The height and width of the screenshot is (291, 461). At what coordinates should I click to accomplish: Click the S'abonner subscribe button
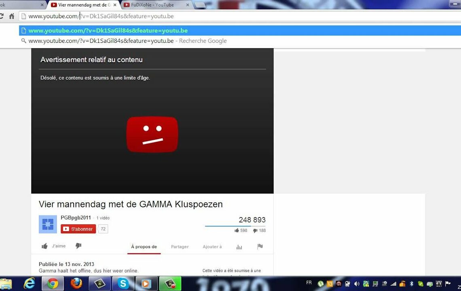point(78,229)
